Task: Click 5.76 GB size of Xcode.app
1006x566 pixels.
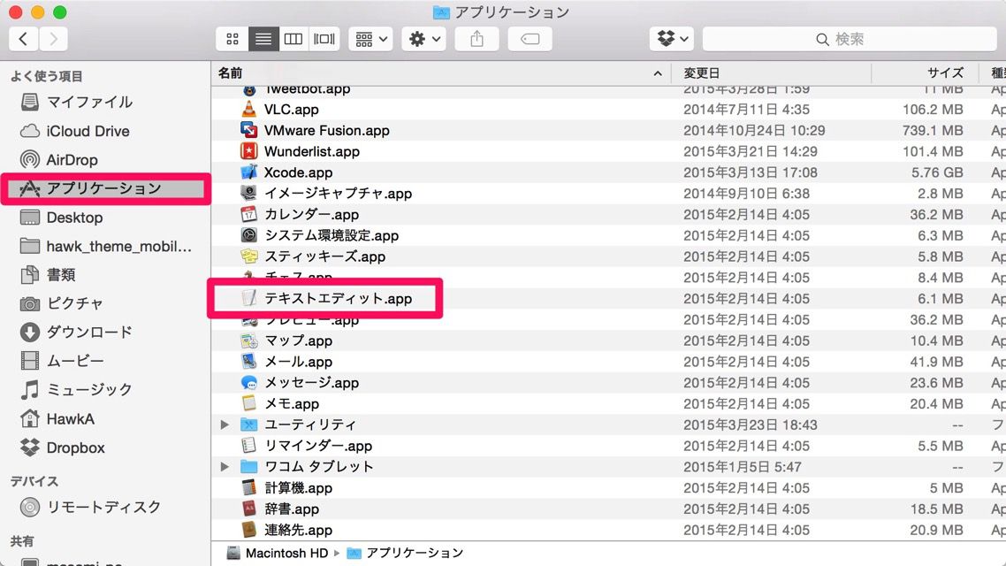Action: click(x=937, y=172)
